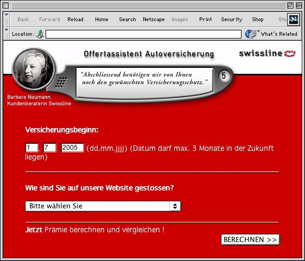Open the Security info button
Image resolution: width=305 pixels, height=261 pixels.
232,20
